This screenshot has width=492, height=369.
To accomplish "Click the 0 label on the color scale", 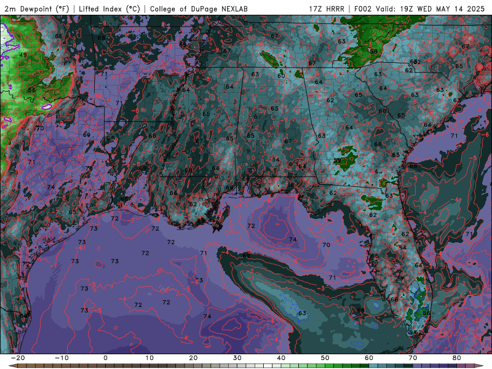I will click(105, 358).
